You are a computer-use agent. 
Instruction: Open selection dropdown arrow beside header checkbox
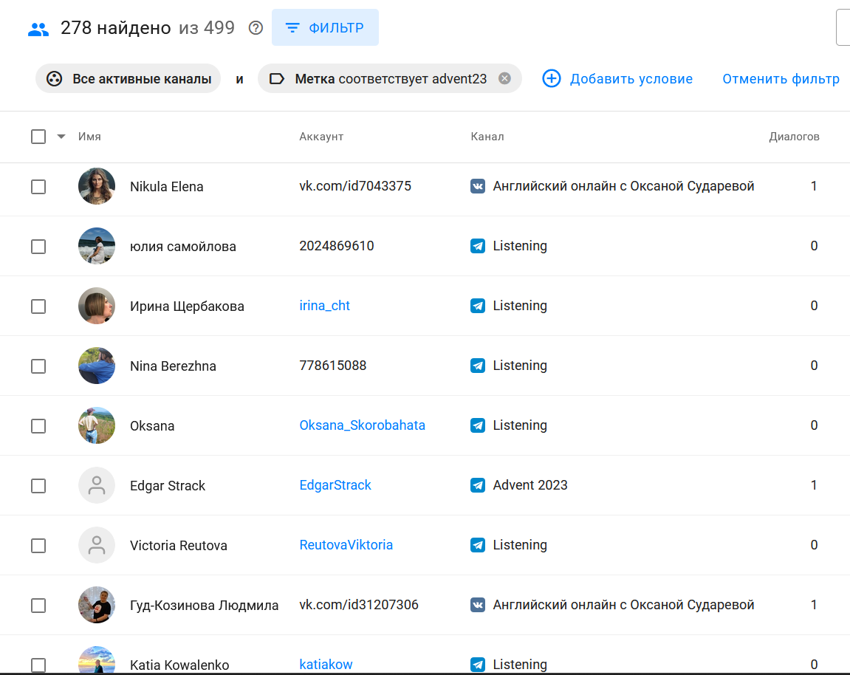pos(61,137)
